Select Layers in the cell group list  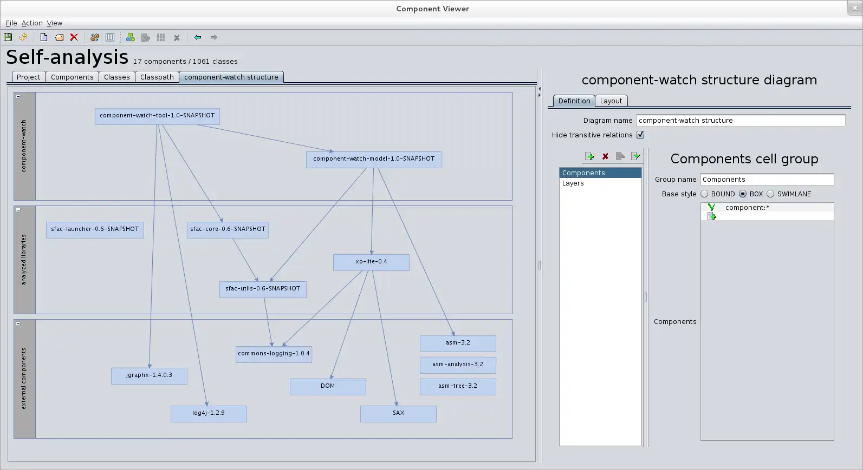tap(600, 183)
